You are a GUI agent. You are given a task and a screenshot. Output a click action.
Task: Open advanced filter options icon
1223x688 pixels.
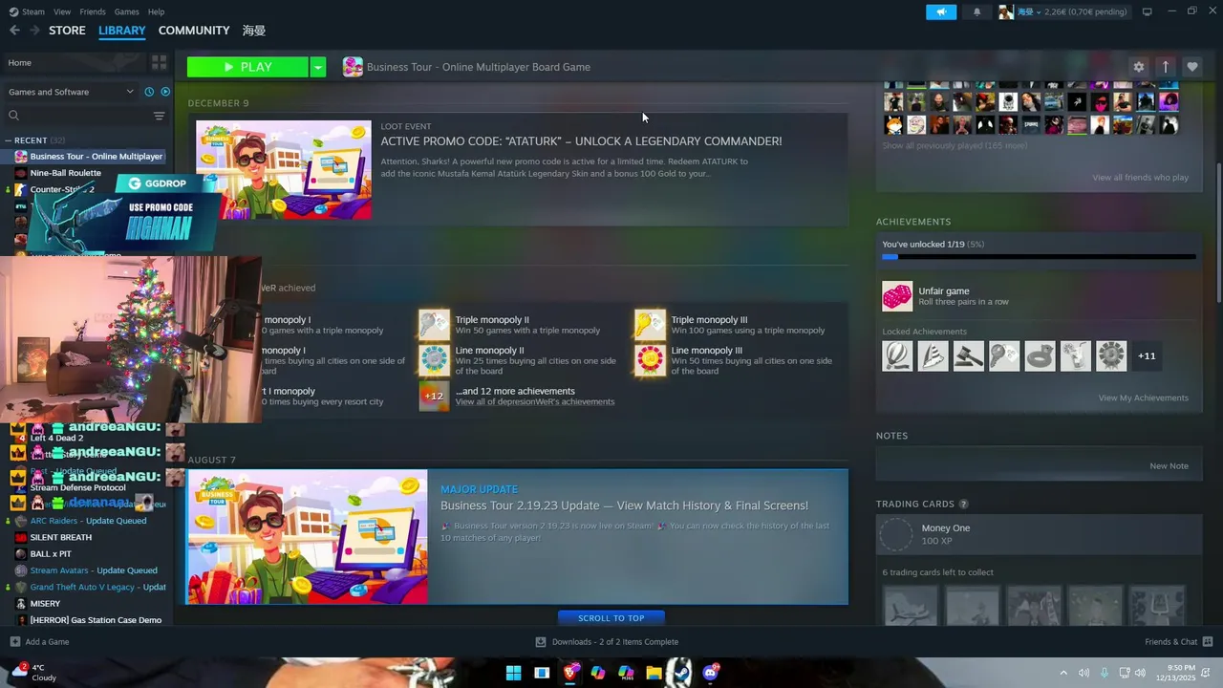pyautogui.click(x=159, y=116)
